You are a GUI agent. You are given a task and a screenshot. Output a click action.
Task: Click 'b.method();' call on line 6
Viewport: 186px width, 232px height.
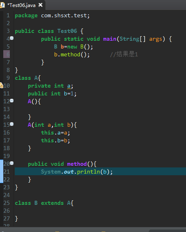(72, 55)
